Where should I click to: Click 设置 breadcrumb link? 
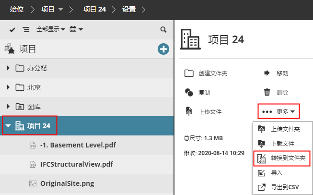tap(129, 9)
